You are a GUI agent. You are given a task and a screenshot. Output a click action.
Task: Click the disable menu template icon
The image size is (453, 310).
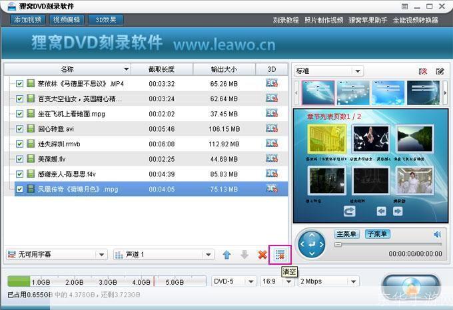point(423,71)
